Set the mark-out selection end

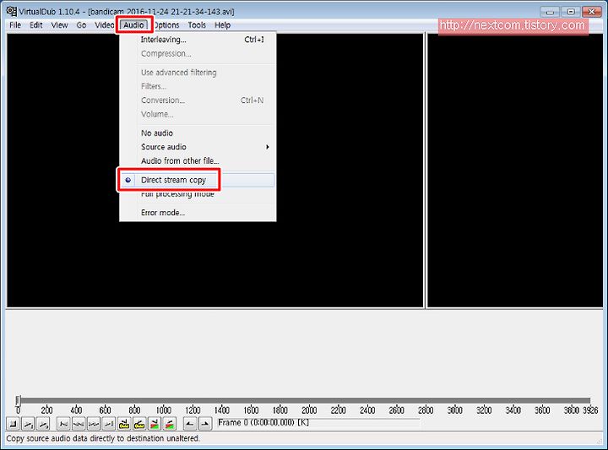click(x=204, y=424)
